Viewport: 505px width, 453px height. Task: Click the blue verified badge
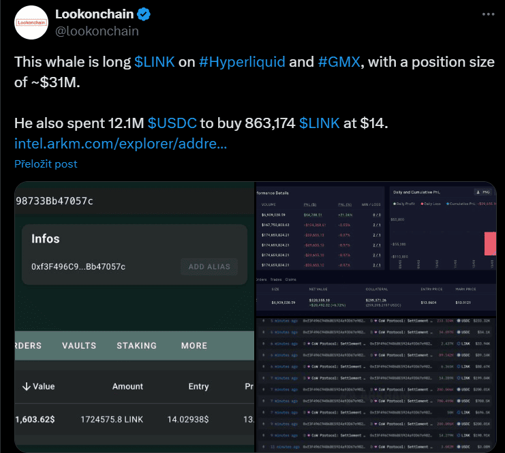[x=144, y=14]
